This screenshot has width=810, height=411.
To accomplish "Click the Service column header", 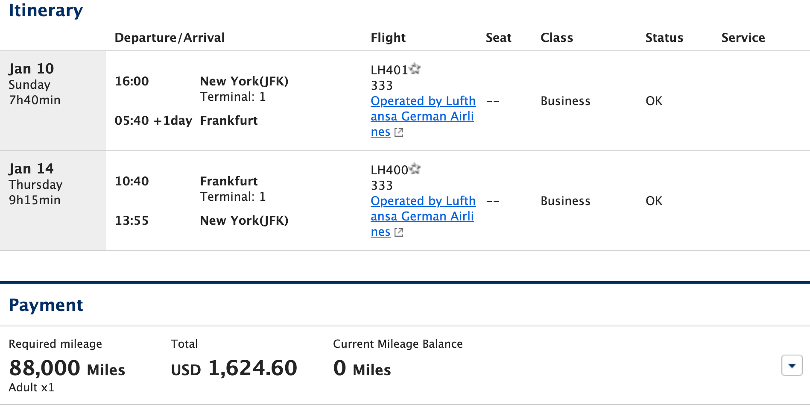I will pos(743,38).
